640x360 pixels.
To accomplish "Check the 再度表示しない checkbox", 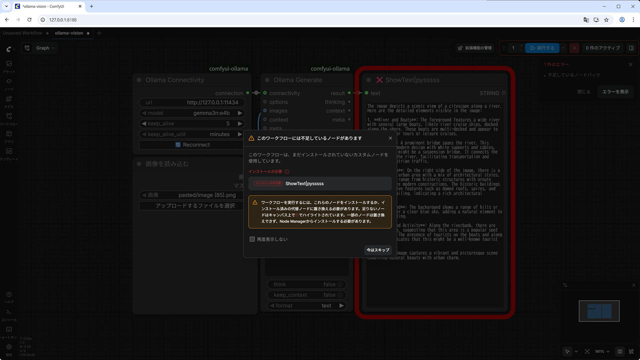I will coord(252,239).
